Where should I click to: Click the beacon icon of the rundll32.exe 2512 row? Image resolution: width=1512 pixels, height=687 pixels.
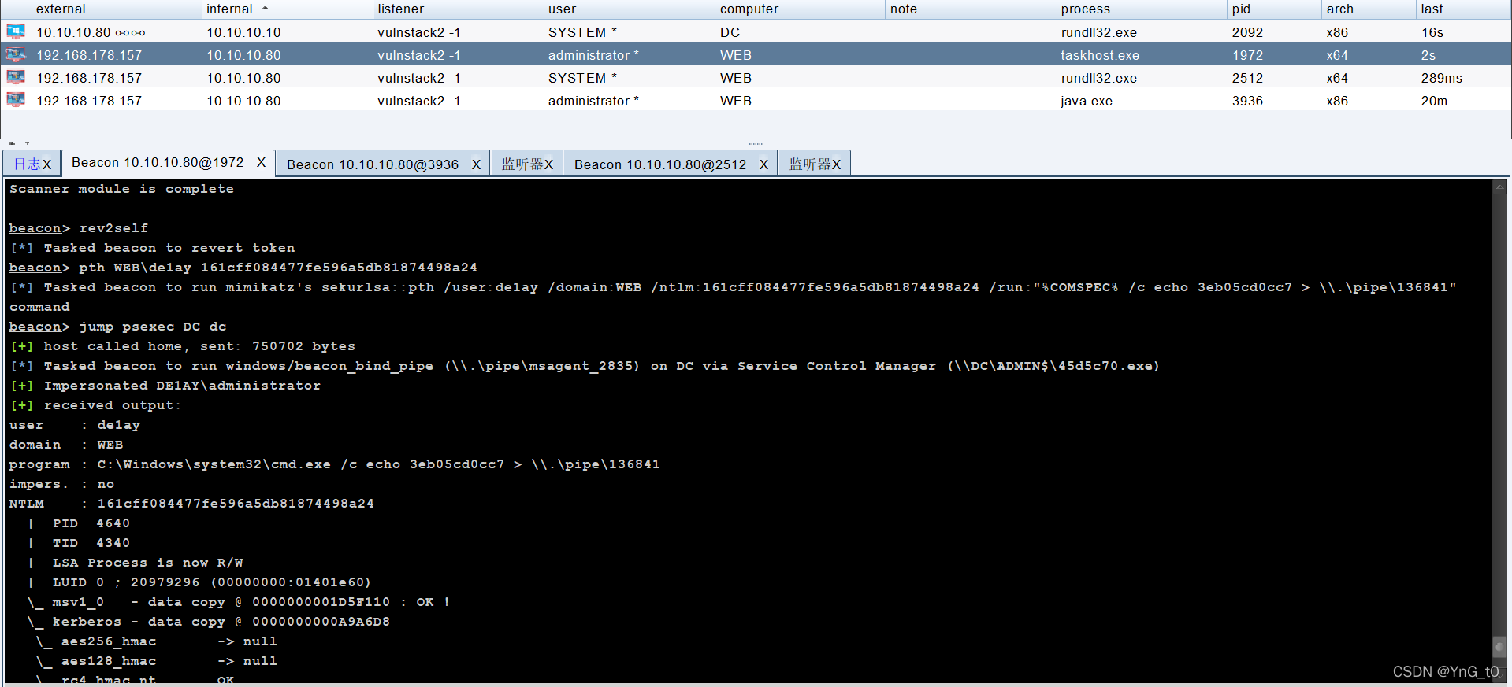[x=15, y=77]
